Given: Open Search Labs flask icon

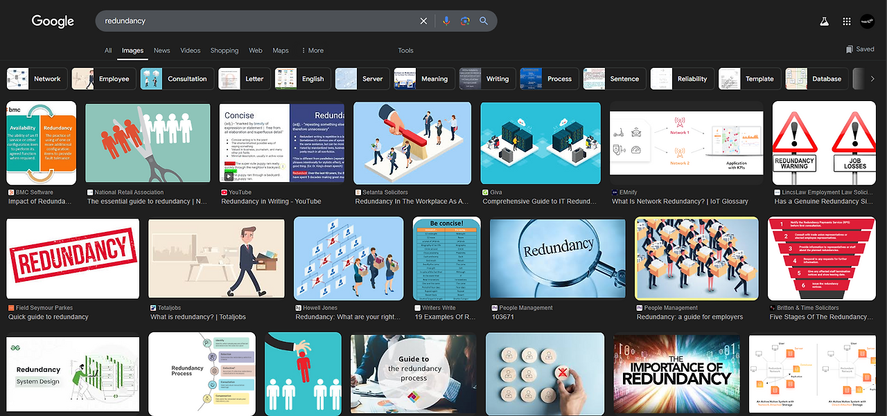Looking at the screenshot, I should point(824,21).
